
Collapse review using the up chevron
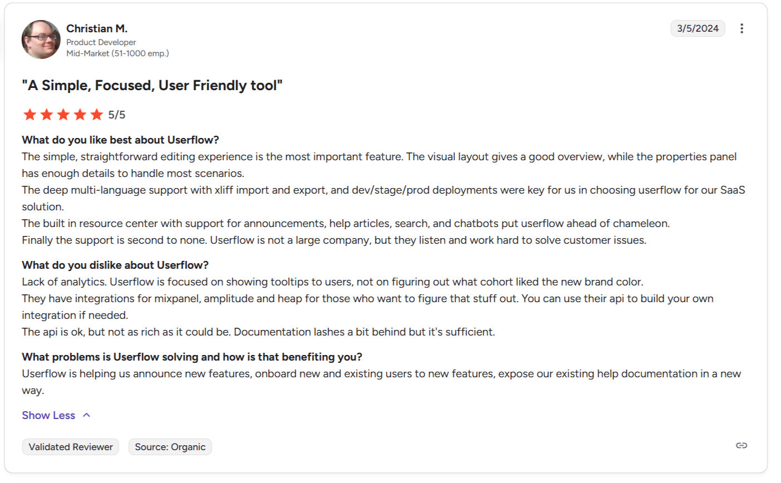click(86, 415)
